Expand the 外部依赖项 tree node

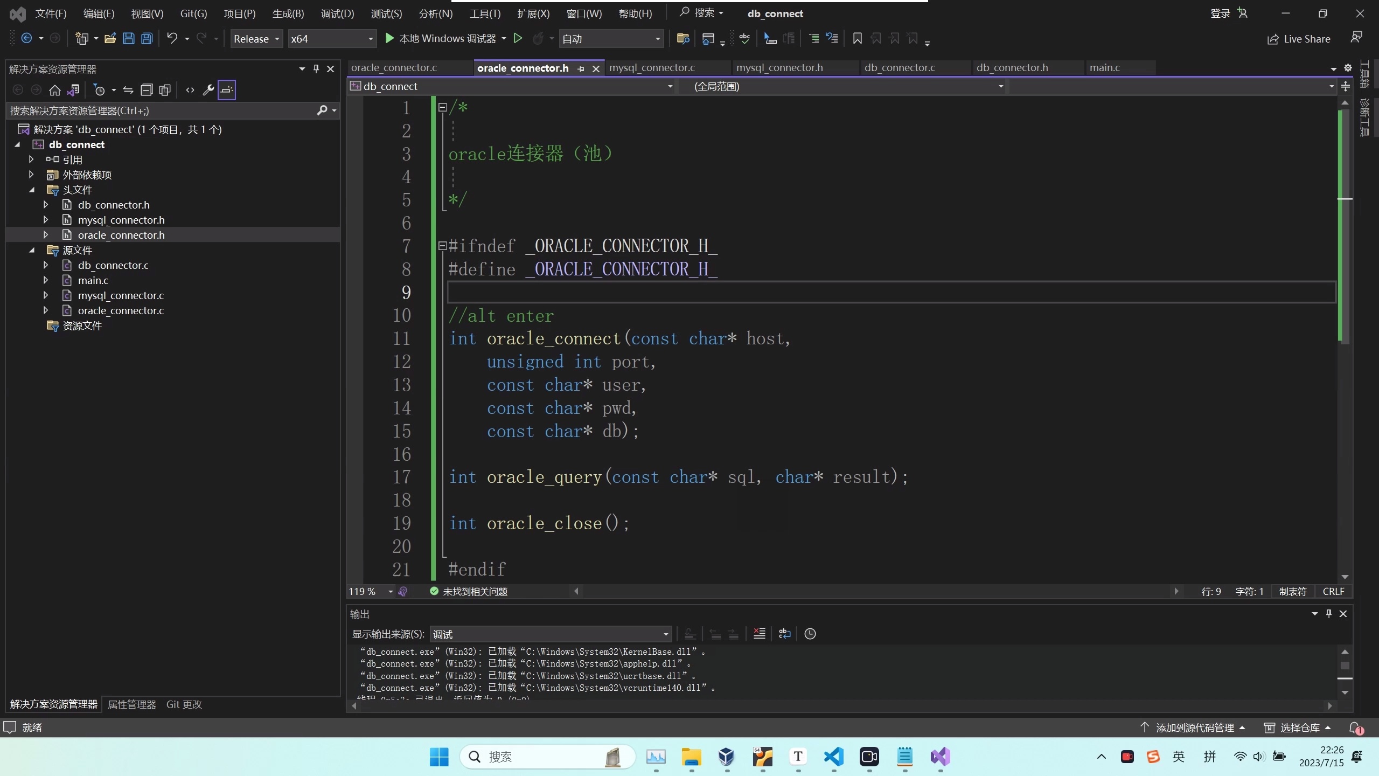click(x=31, y=175)
